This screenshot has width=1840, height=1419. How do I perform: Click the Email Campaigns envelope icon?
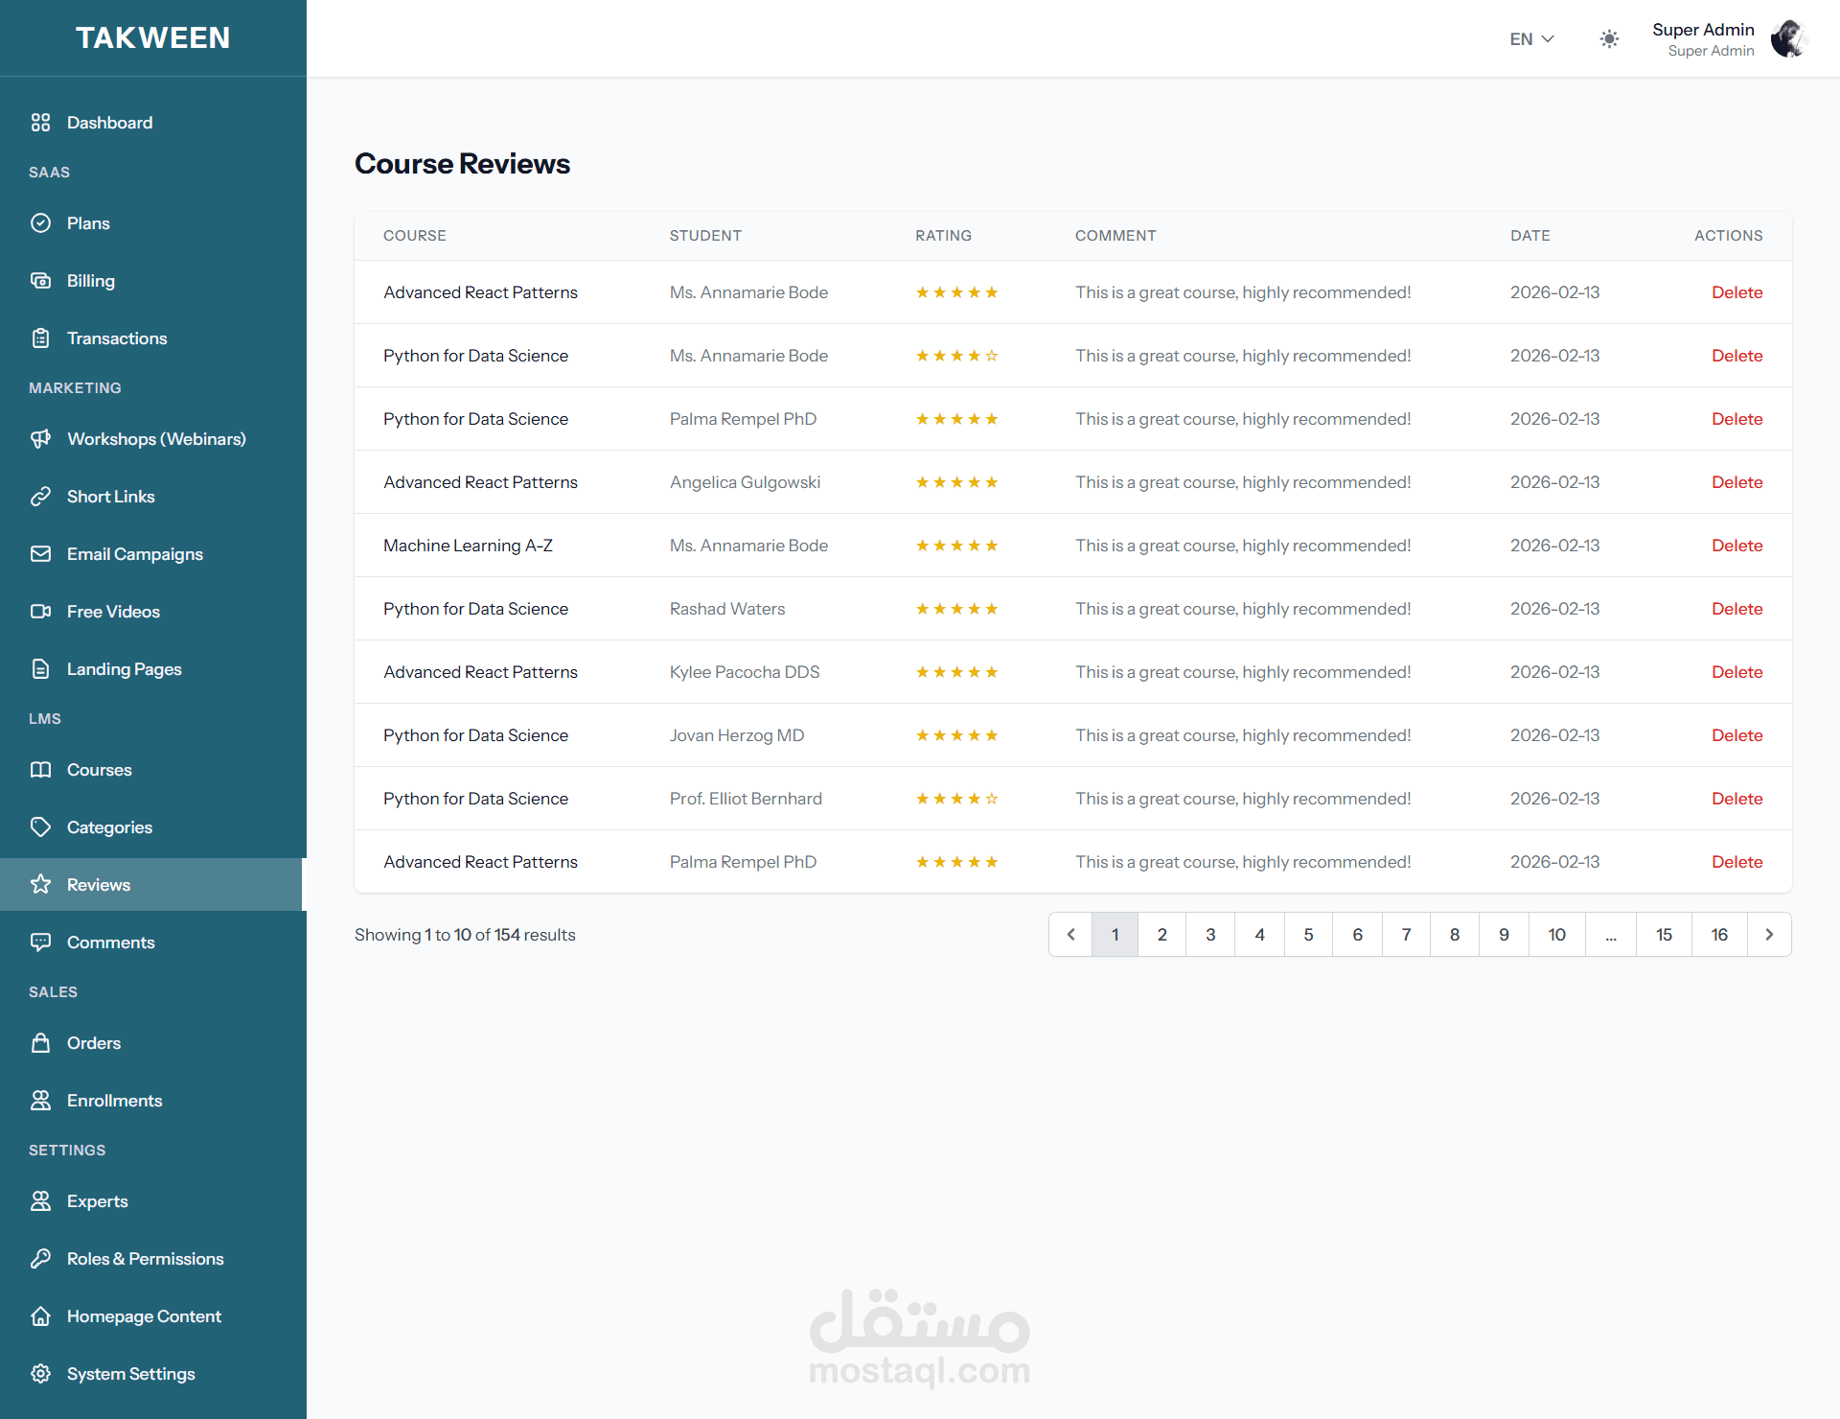(40, 554)
